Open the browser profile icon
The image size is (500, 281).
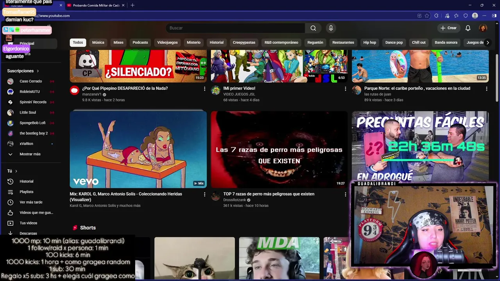click(475, 16)
